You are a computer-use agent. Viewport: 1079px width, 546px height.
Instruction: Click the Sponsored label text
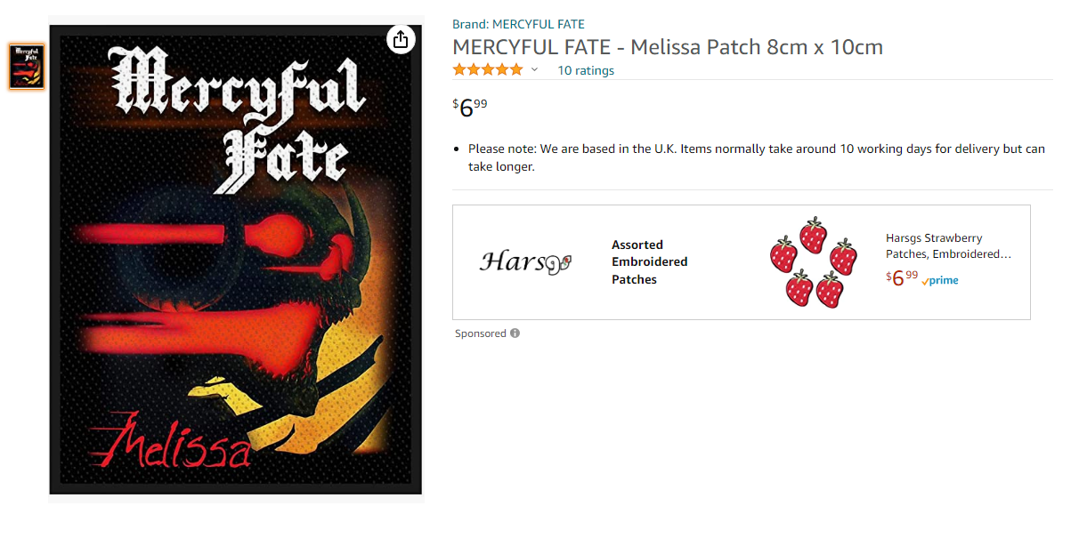pos(481,333)
